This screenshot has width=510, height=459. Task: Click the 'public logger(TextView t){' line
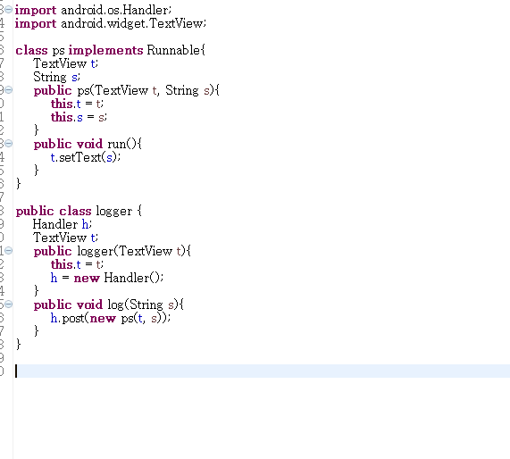click(113, 251)
